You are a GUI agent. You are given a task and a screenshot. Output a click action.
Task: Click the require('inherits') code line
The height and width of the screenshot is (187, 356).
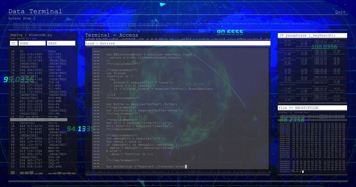(140, 126)
